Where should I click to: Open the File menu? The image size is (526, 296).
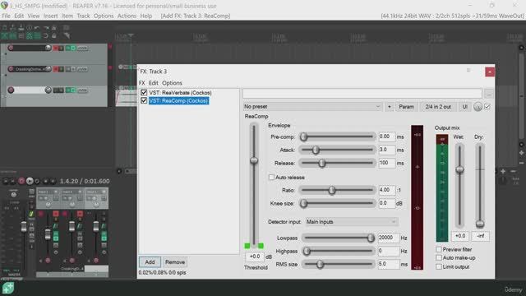coord(6,16)
